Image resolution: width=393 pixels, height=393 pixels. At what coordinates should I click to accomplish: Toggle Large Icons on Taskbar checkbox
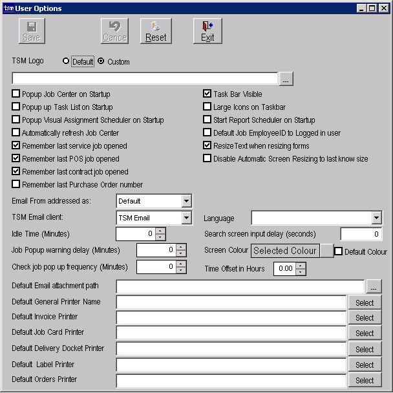click(x=208, y=107)
